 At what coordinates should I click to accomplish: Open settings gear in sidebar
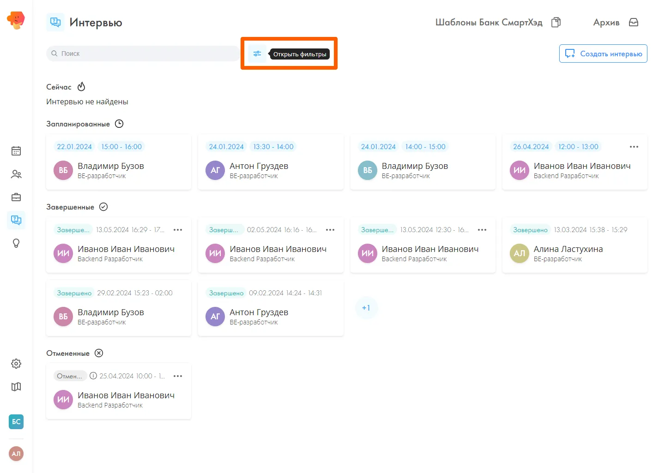point(16,364)
